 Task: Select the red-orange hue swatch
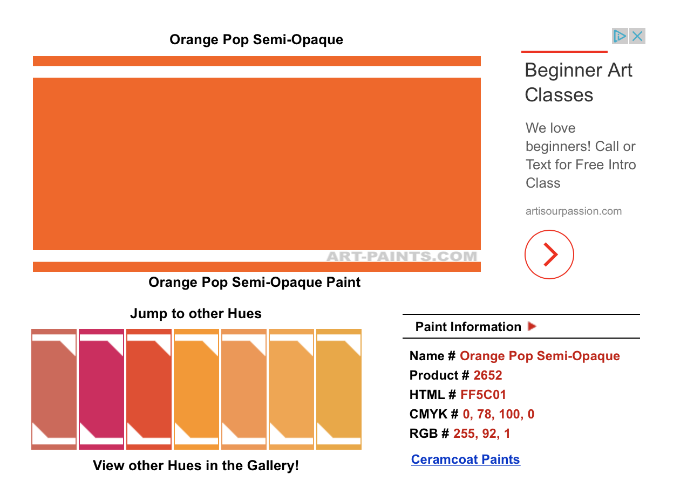tap(149, 389)
